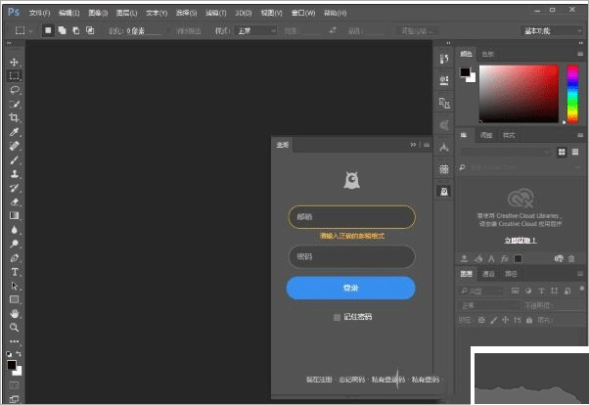Select the Brush tool
The height and width of the screenshot is (405, 589).
click(x=14, y=158)
